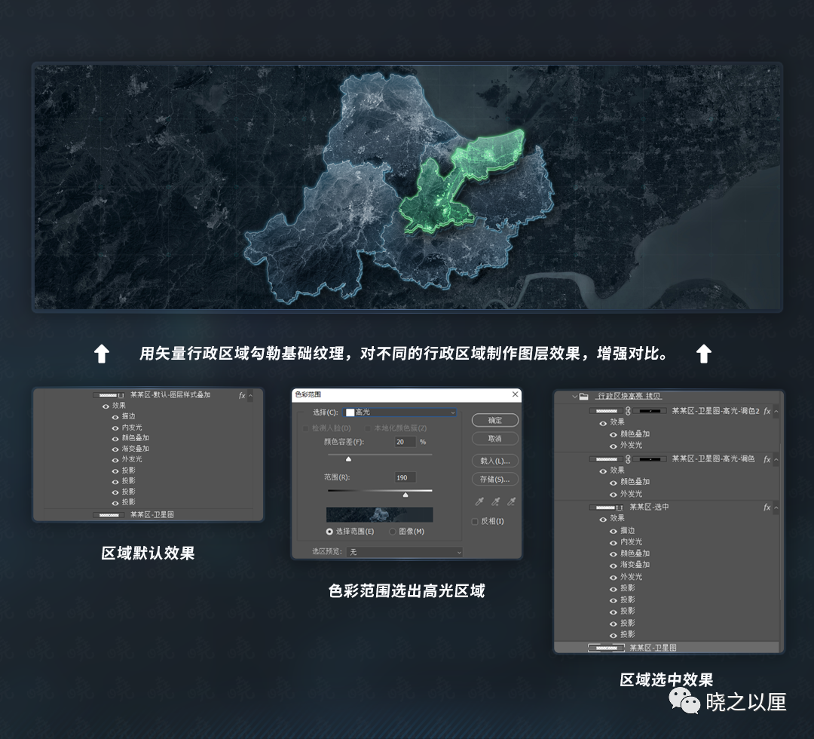Click fx icon on 某某区-卫星图-高光-调色 layer
This screenshot has width=814, height=739.
pos(767,459)
